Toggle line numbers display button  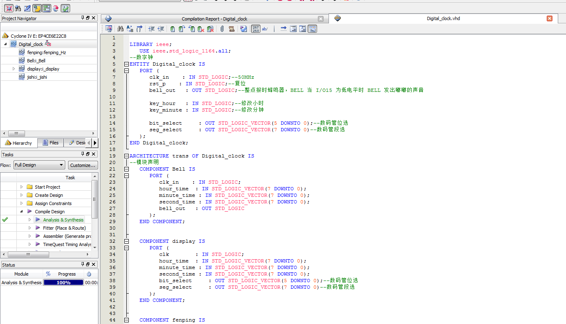point(256,29)
